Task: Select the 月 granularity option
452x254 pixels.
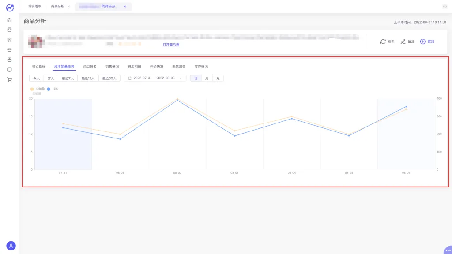Action: click(x=218, y=78)
